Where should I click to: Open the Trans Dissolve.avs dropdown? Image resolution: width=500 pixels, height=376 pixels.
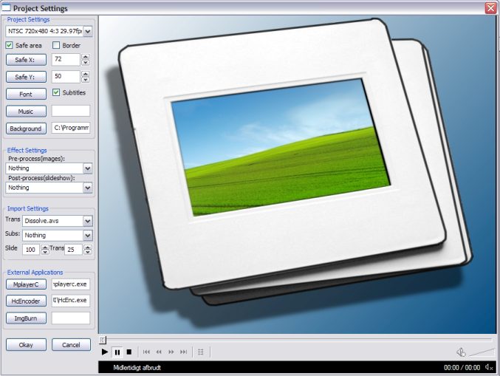pyautogui.click(x=88, y=221)
